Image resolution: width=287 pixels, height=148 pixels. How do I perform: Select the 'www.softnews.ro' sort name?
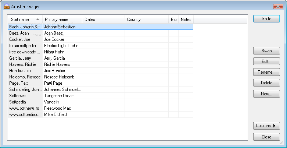[x=24, y=108]
